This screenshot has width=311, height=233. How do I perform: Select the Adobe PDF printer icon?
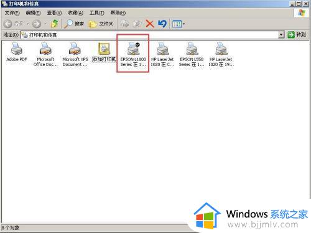17,52
